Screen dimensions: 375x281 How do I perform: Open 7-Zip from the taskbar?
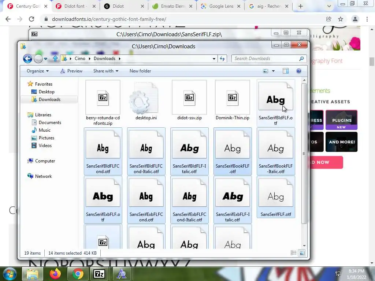coord(99,274)
